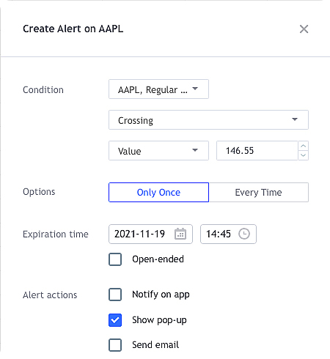The image size is (330, 359).
Task: Increase alert value with up arrow
Action: [x=304, y=146]
